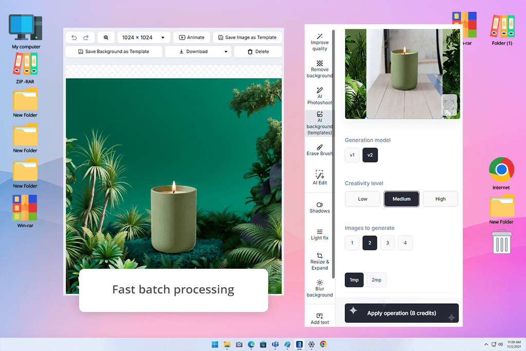Set creativity level to Medium

(402, 199)
